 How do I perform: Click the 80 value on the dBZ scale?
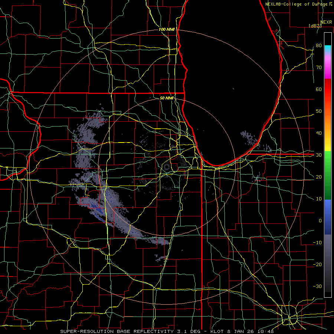319,45
